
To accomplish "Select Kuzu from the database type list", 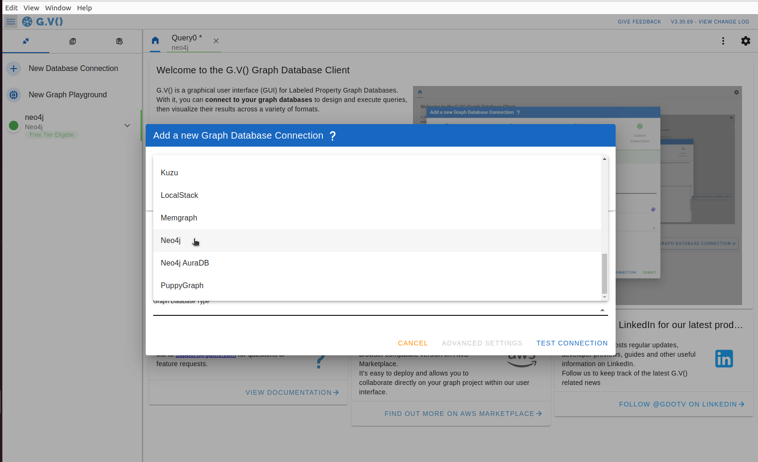I will pos(377,173).
